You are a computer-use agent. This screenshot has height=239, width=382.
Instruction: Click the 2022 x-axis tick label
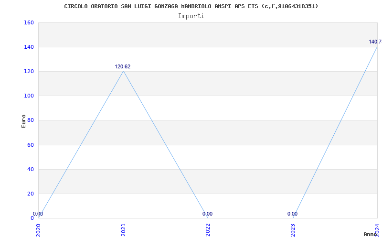click(x=208, y=229)
